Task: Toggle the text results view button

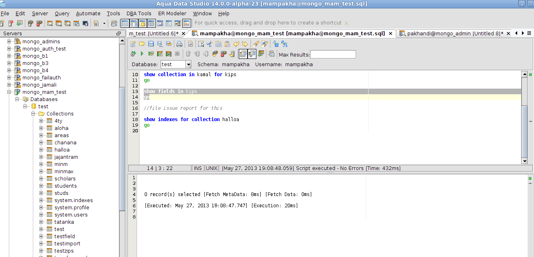Action: (x=252, y=54)
